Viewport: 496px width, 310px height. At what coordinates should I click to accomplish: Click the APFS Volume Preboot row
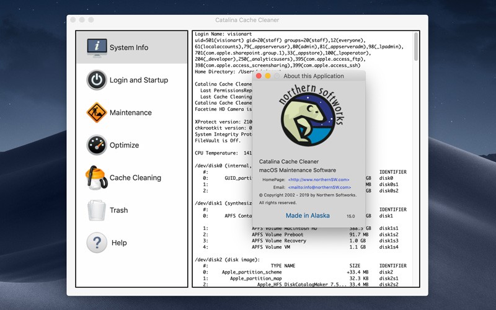pyautogui.click(x=301, y=235)
